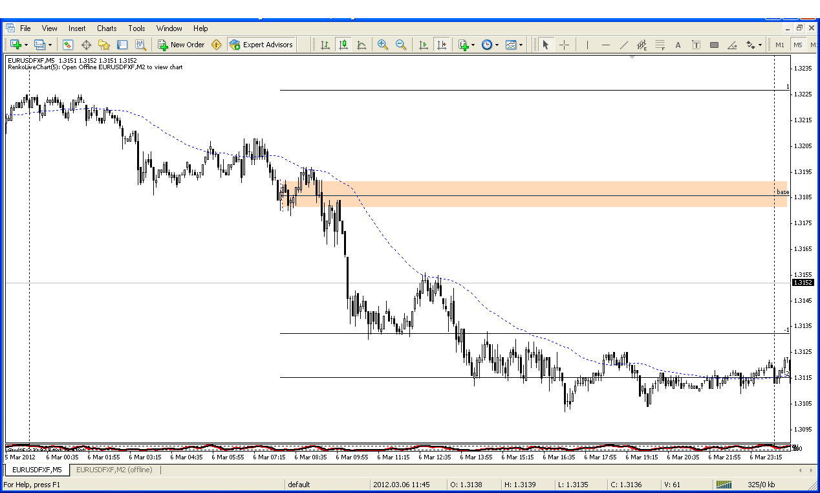Switch timeframe to M1
Screen dimensions: 820x493
(x=780, y=45)
